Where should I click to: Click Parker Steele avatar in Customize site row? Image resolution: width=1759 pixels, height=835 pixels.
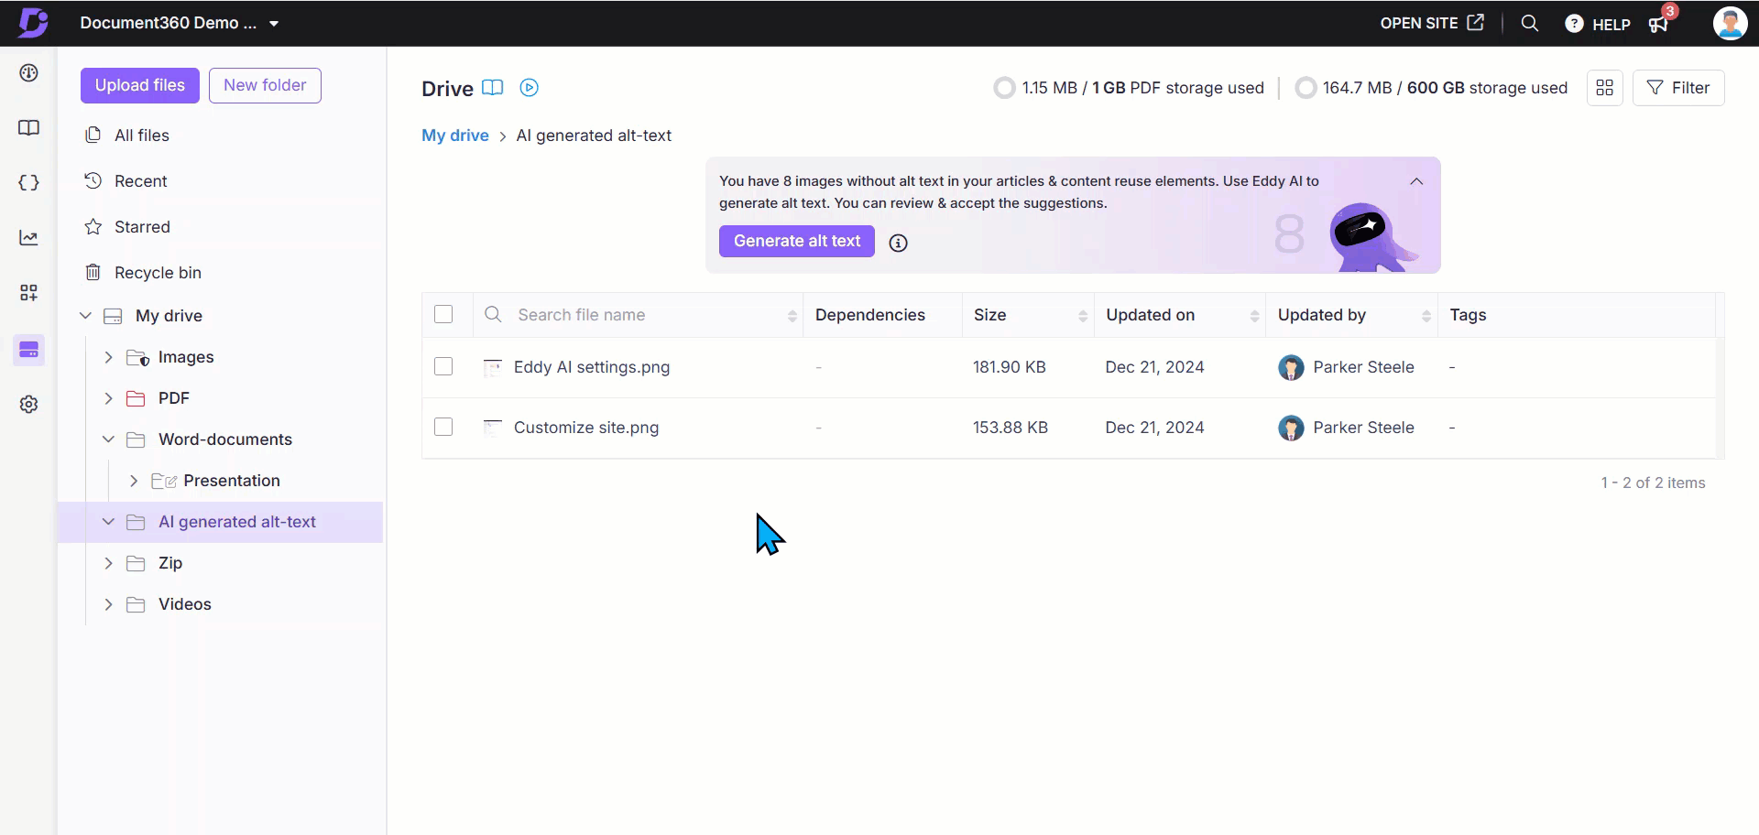coord(1291,428)
